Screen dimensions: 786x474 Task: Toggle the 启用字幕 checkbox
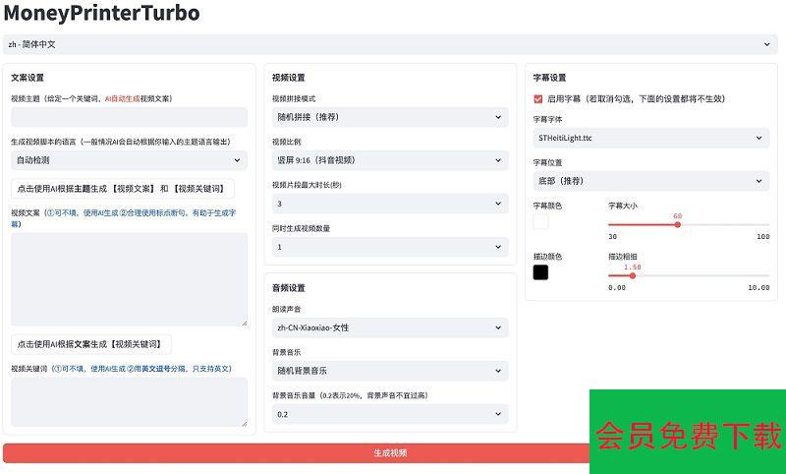(537, 98)
